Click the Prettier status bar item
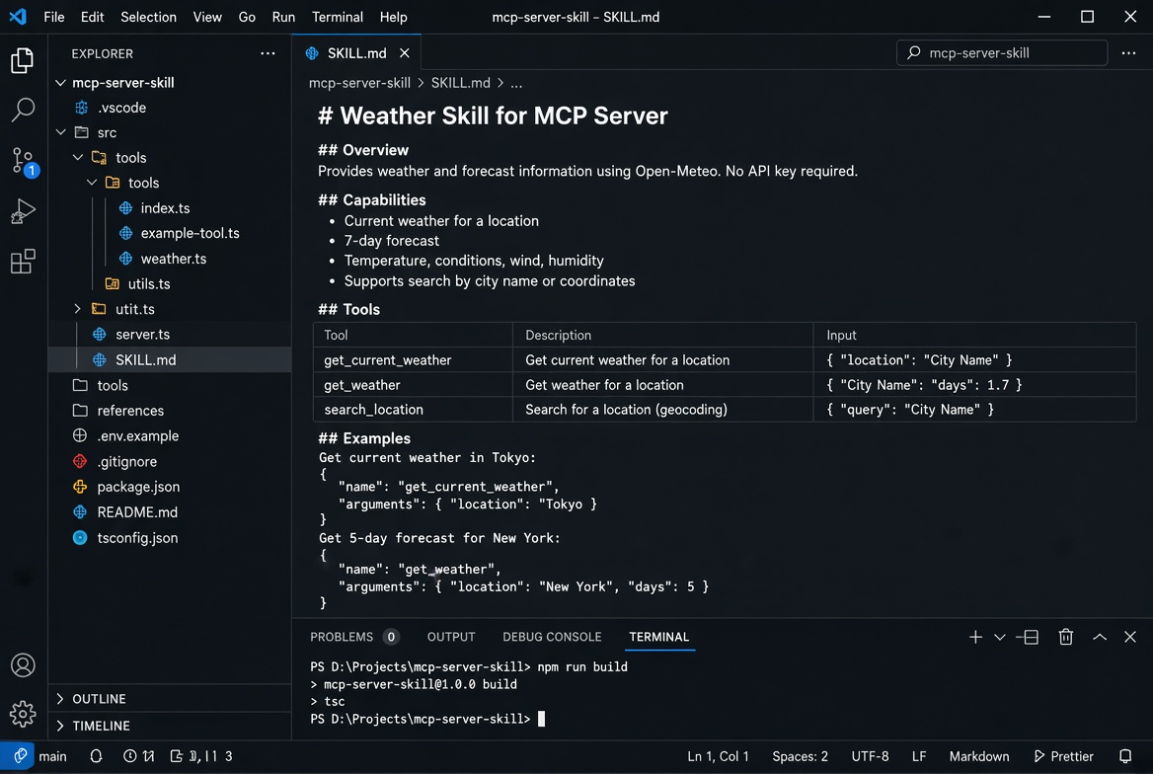 [x=1063, y=756]
